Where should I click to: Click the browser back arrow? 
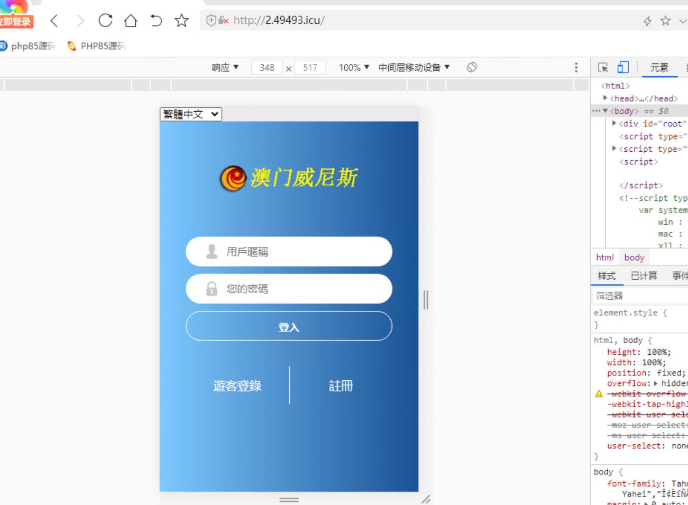pos(54,21)
